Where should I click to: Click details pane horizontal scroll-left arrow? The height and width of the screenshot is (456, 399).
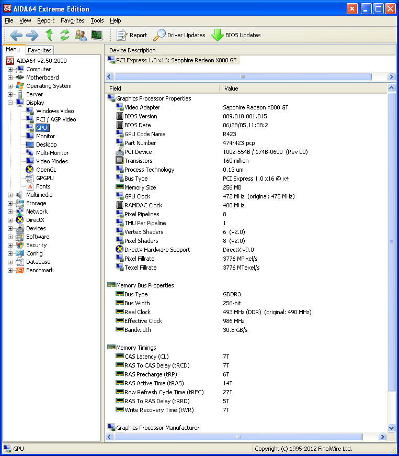coord(109,437)
